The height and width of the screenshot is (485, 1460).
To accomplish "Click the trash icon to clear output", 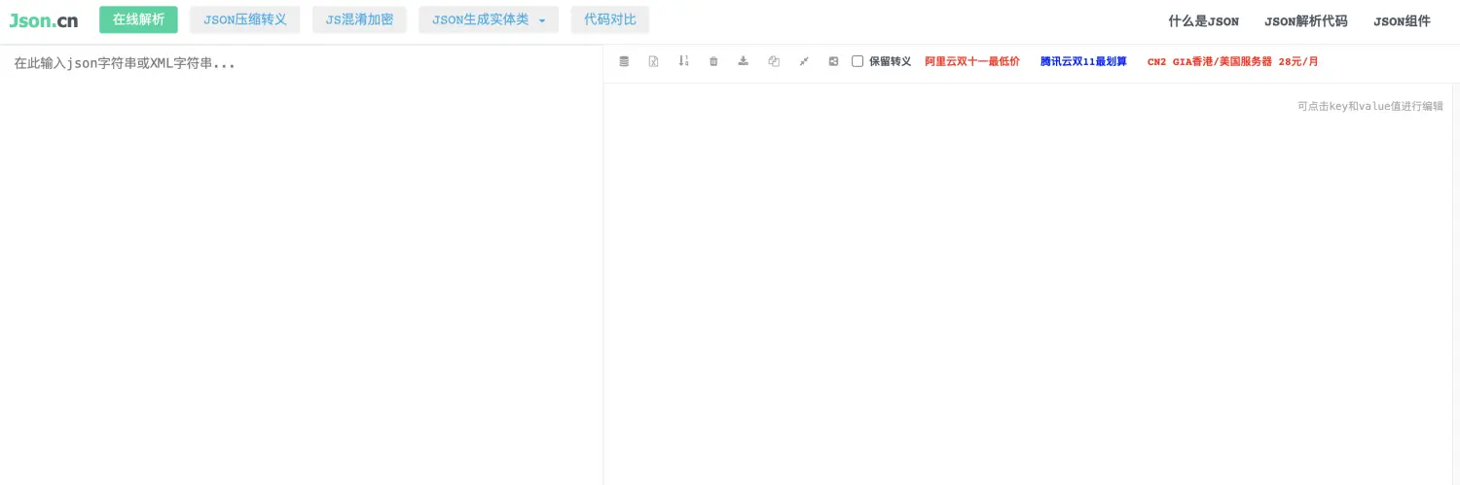I will [x=713, y=61].
